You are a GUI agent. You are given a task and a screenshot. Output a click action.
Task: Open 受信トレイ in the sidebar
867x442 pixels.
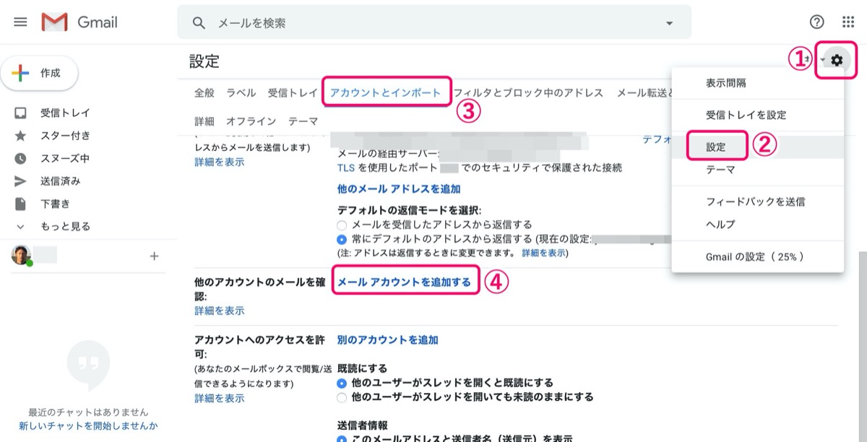pyautogui.click(x=65, y=113)
